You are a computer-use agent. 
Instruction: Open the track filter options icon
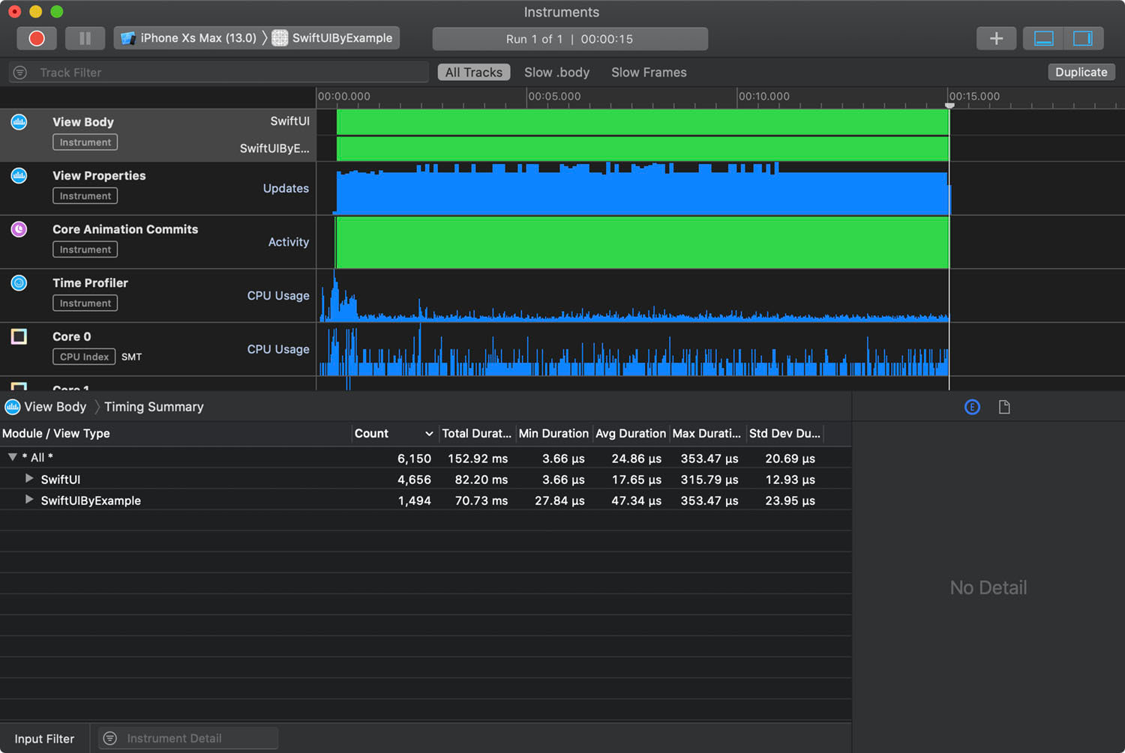(20, 73)
